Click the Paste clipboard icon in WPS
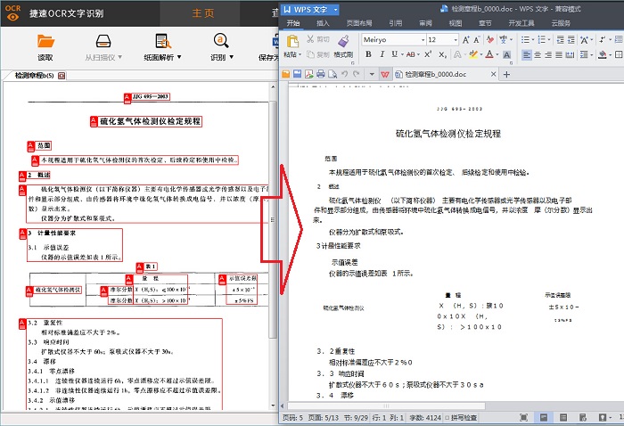This screenshot has width=624, height=426. pos(292,41)
